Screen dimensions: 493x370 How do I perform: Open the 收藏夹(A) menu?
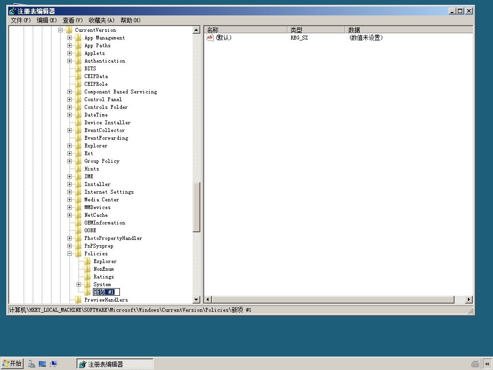click(101, 20)
